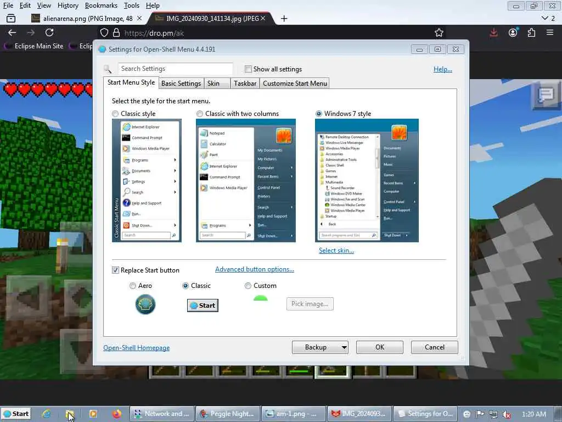Toggle the Show all settings checkbox

(248, 69)
